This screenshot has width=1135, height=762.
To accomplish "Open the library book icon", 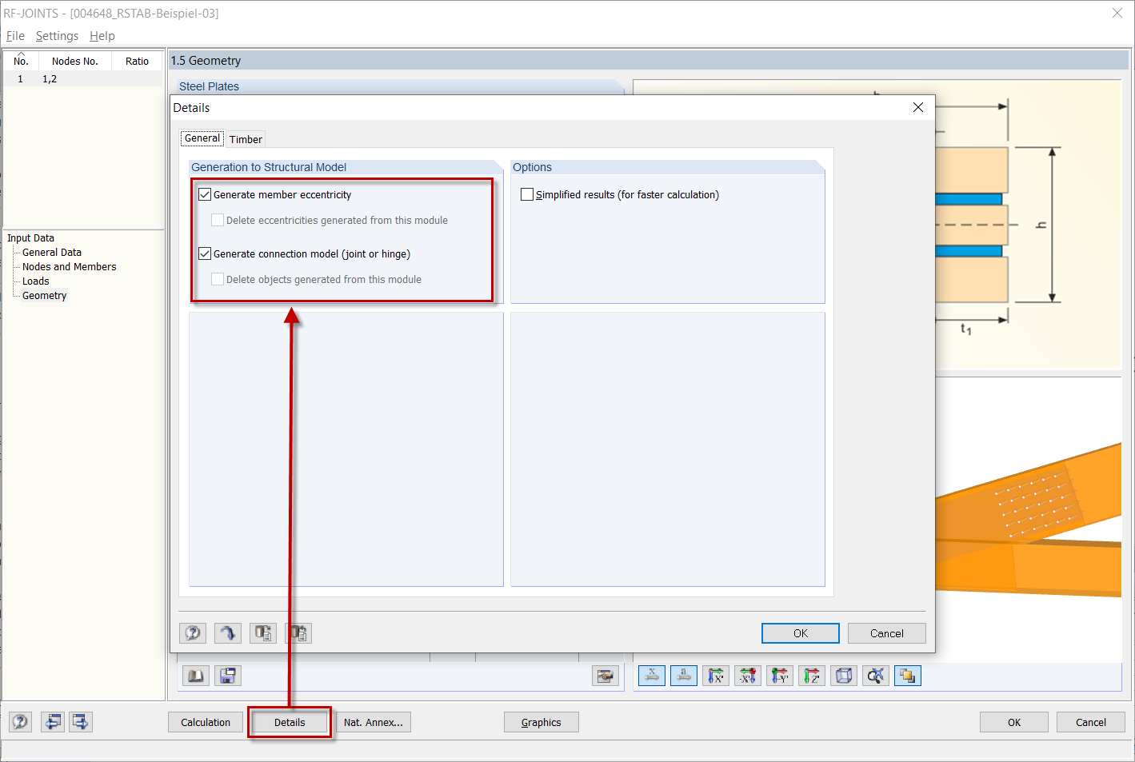I will (196, 676).
